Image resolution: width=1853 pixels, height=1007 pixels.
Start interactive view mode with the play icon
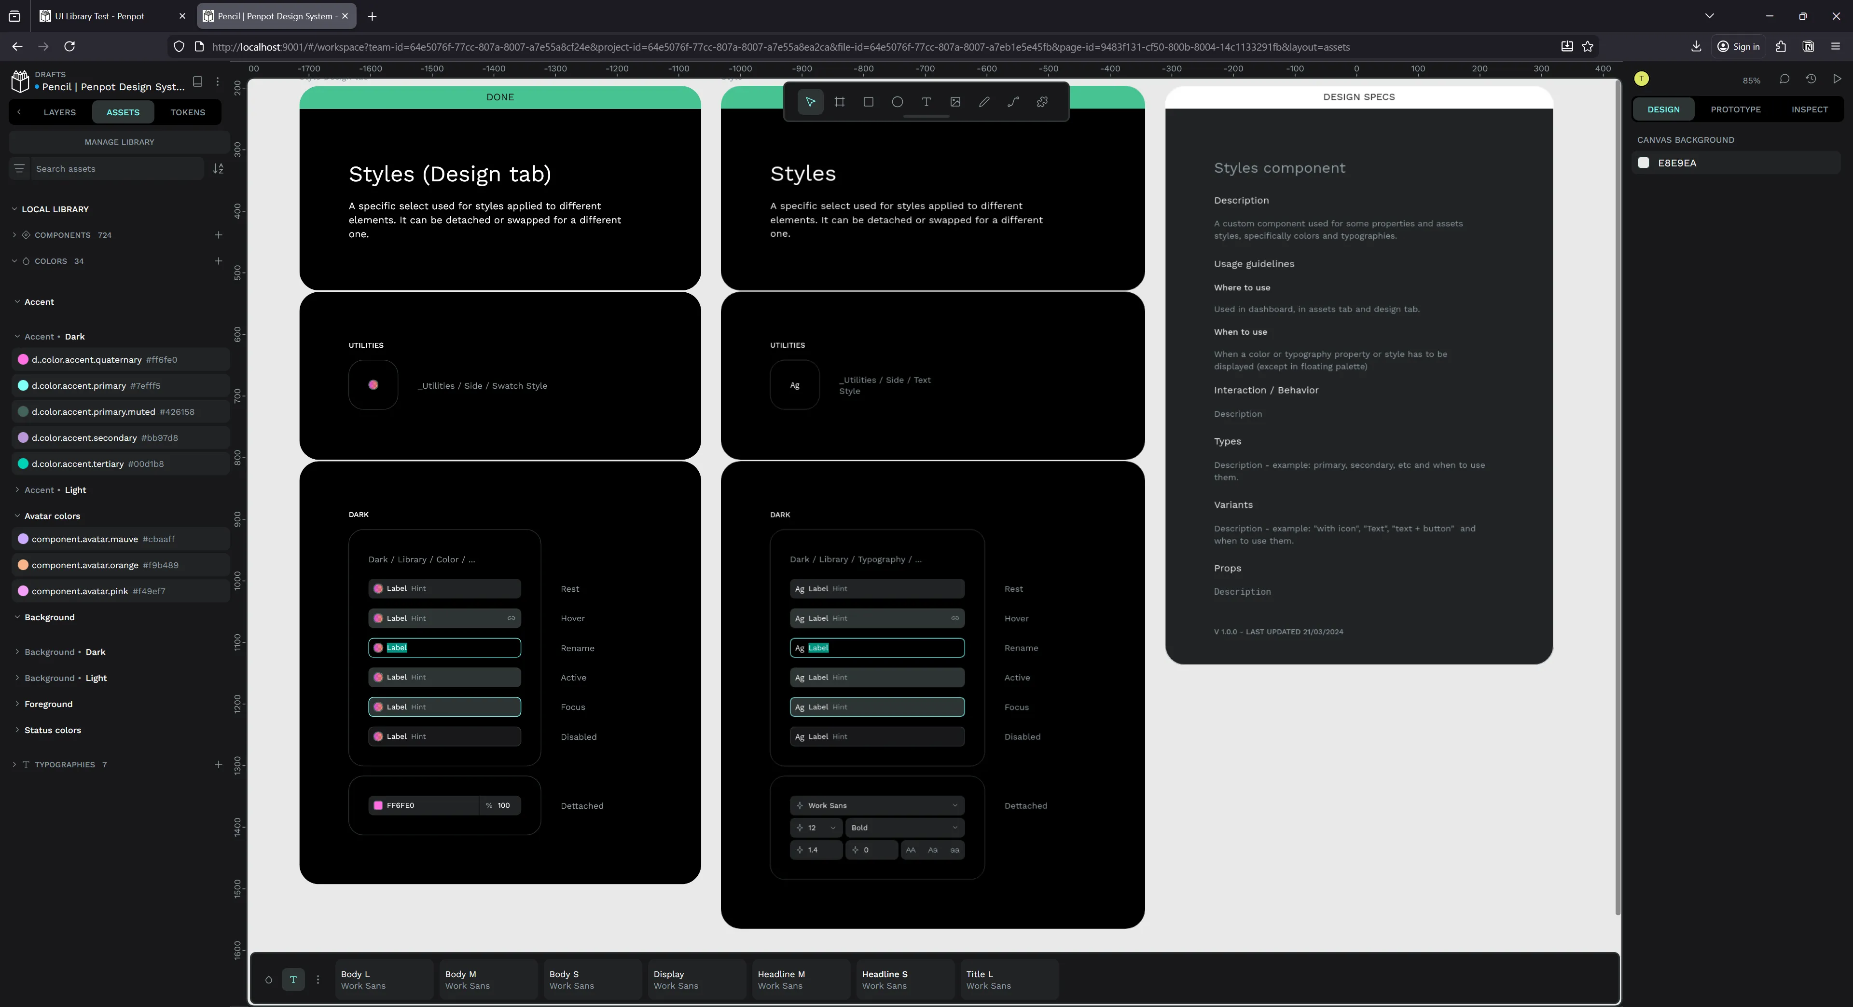1837,79
